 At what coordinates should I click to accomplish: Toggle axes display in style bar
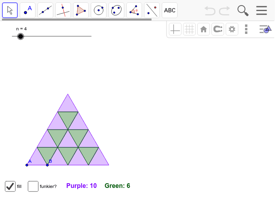click(175, 29)
